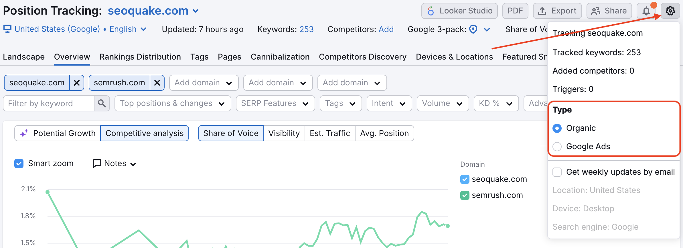
Task: Open the Tags filter dropdown
Action: tap(341, 103)
